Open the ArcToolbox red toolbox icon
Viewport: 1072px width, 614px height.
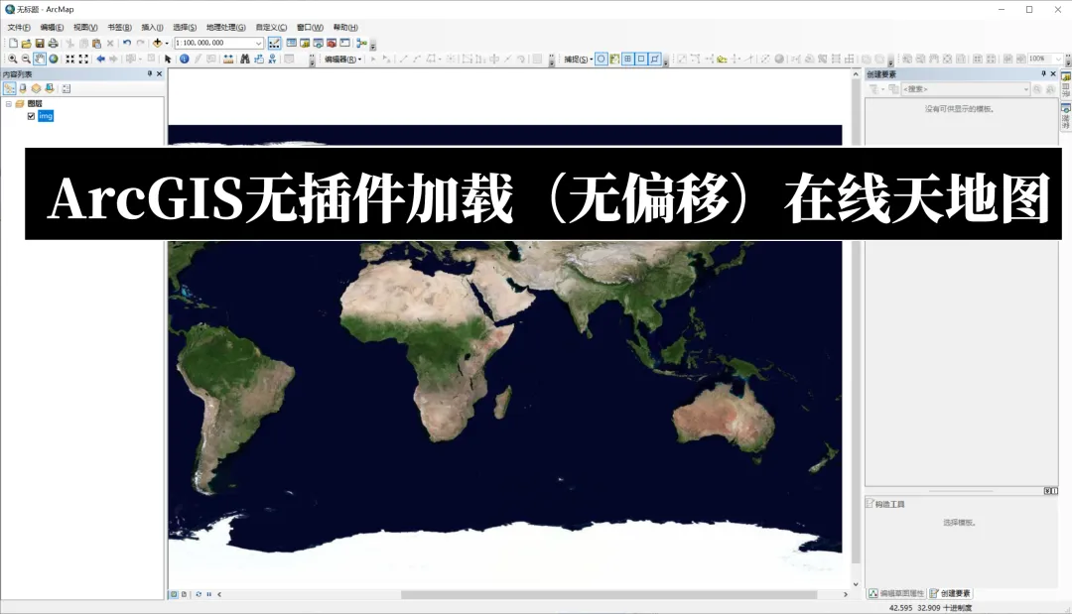(x=332, y=43)
